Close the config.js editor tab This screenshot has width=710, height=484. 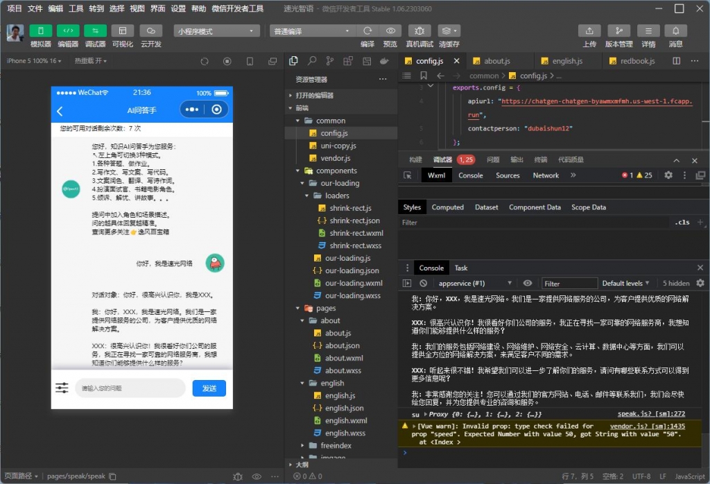point(456,60)
